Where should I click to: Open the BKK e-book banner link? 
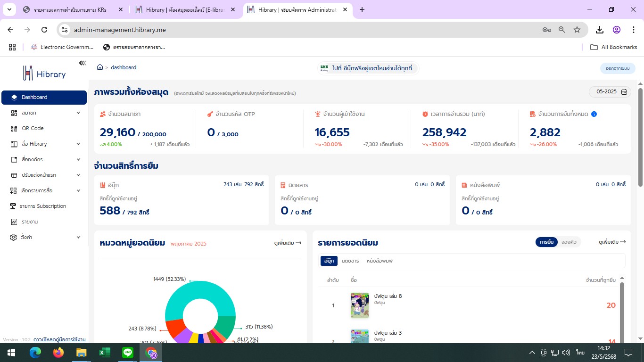[x=368, y=68]
